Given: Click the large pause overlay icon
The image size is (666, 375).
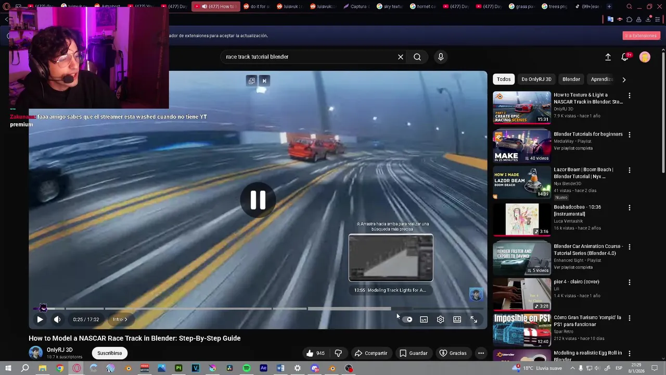Looking at the screenshot, I should pyautogui.click(x=258, y=200).
